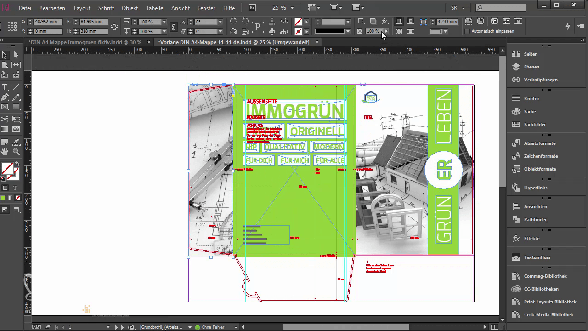Open the Textumfluss panel
Screen dimensions: 588x331
point(537,257)
